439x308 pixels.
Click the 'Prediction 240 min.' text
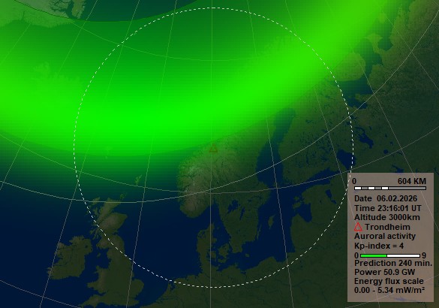tap(393, 263)
